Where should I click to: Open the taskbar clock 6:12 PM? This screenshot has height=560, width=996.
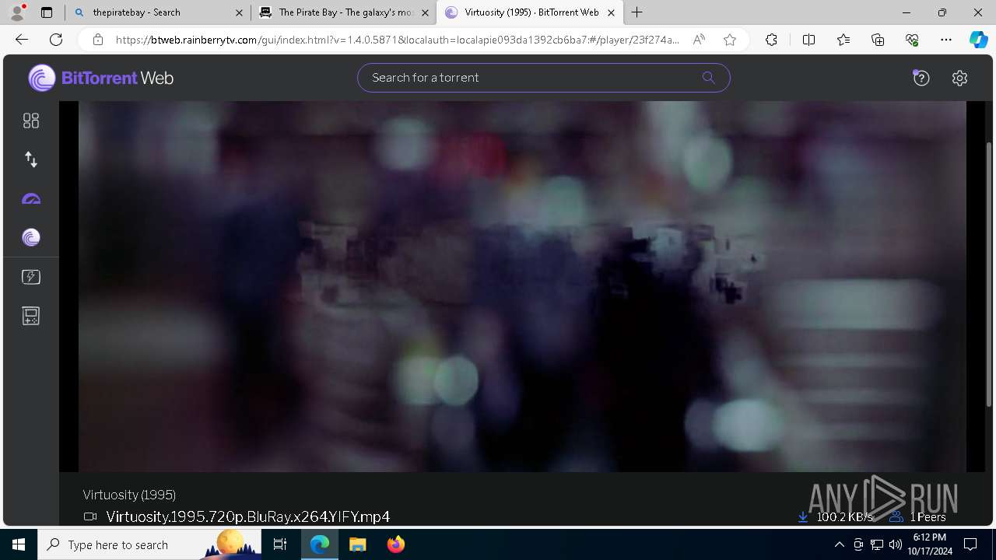tap(930, 544)
